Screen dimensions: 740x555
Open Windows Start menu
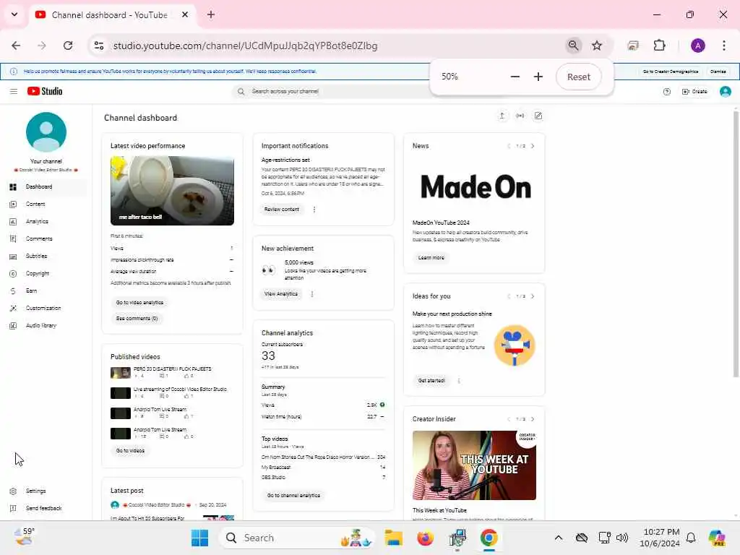pyautogui.click(x=200, y=538)
